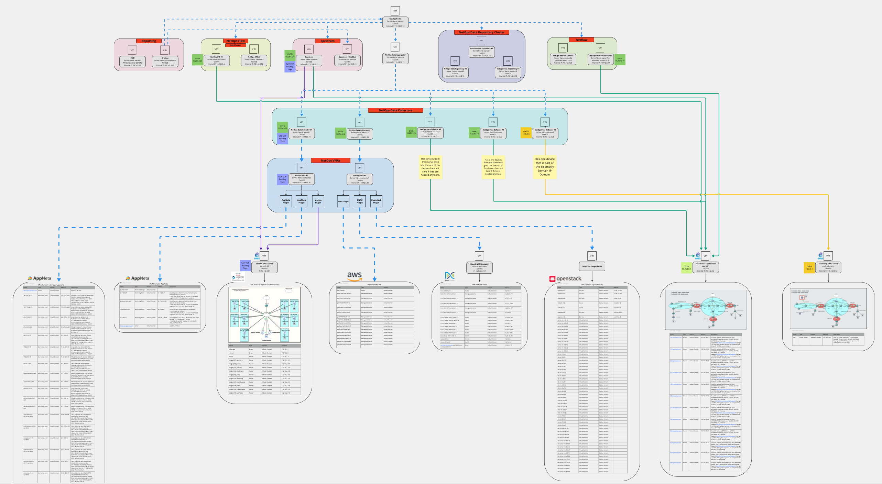This screenshot has width=882, height=484.
Task: Select the NetOps Data Collector #2 box
Action: [x=360, y=134]
